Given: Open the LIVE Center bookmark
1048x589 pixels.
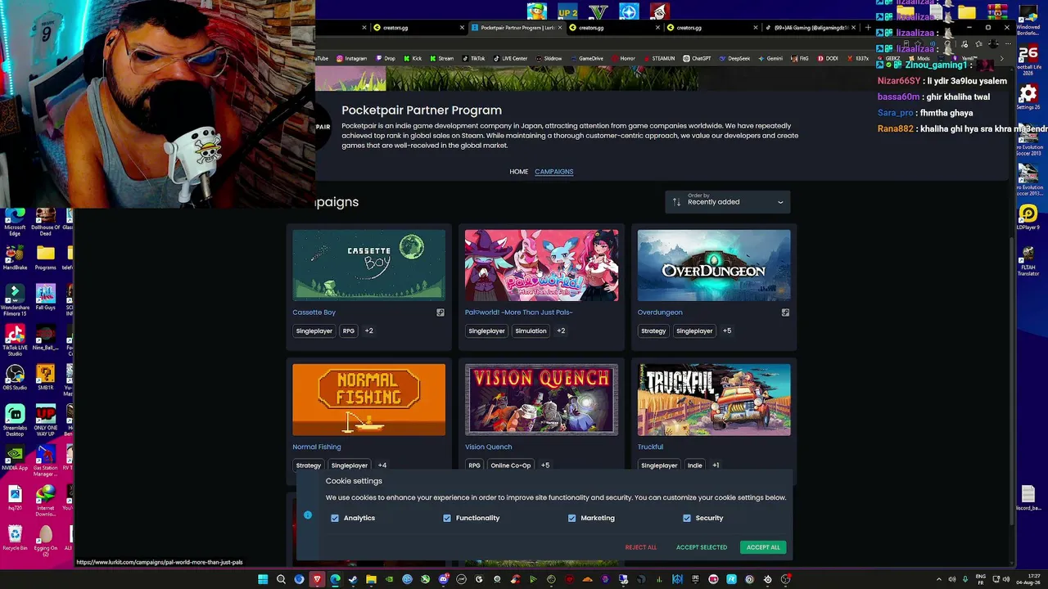Looking at the screenshot, I should [x=511, y=58].
